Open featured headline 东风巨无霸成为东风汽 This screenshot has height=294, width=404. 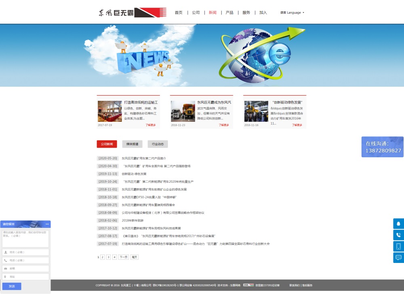[x=214, y=102]
